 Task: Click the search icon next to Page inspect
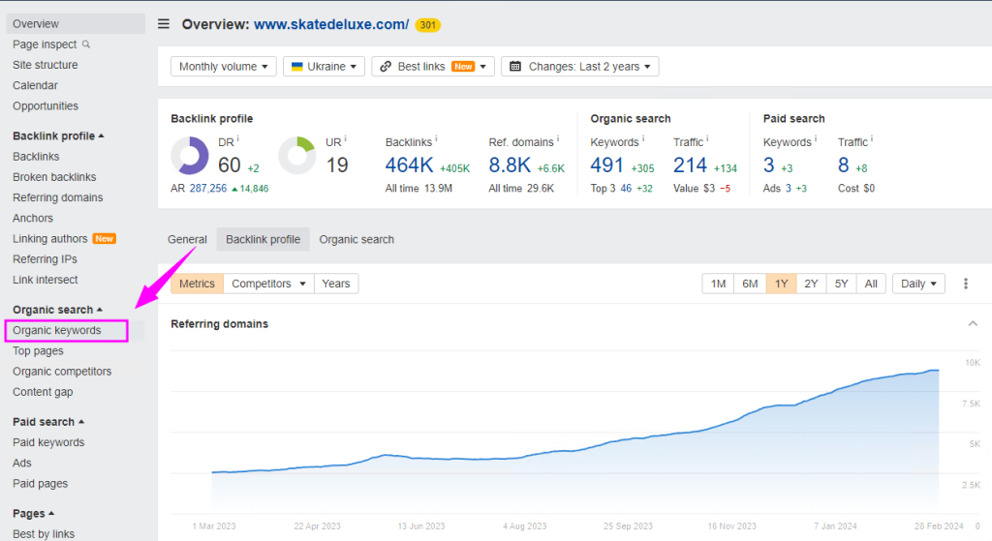[86, 45]
